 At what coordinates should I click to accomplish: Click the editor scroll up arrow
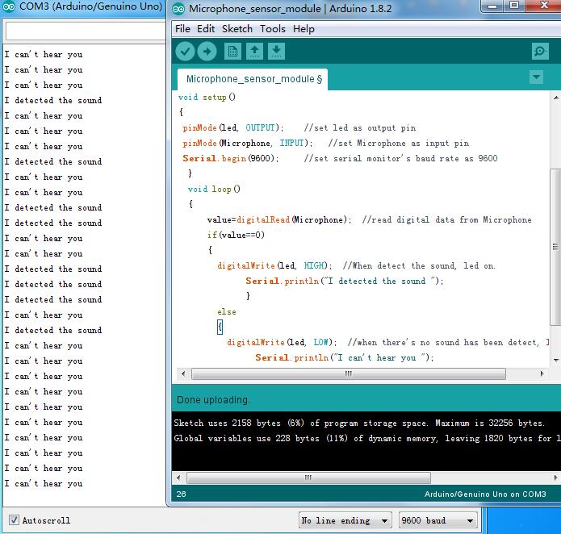click(x=555, y=98)
